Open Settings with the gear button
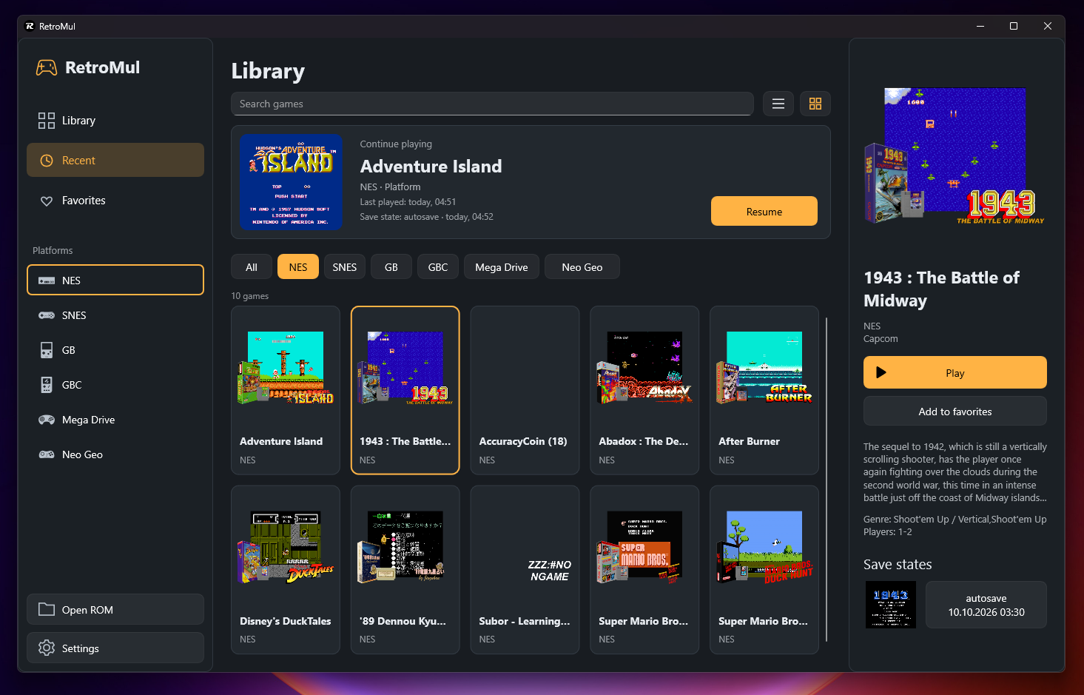The width and height of the screenshot is (1084, 695). (115, 648)
